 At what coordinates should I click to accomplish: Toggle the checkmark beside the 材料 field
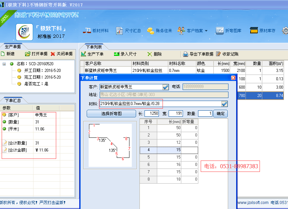[x=224, y=104]
